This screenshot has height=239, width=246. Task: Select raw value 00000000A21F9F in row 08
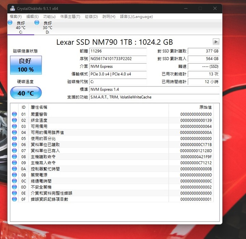tap(196, 157)
